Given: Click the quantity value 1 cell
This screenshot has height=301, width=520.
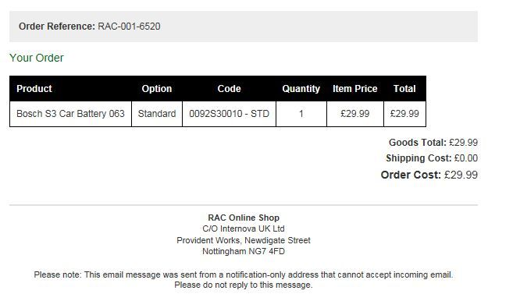Looking at the screenshot, I should pos(301,114).
